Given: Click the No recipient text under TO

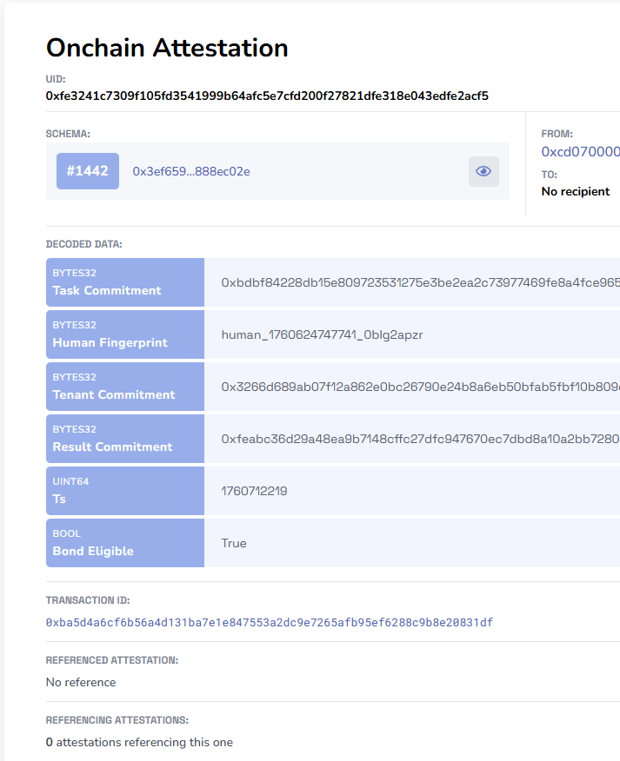Looking at the screenshot, I should 576,191.
